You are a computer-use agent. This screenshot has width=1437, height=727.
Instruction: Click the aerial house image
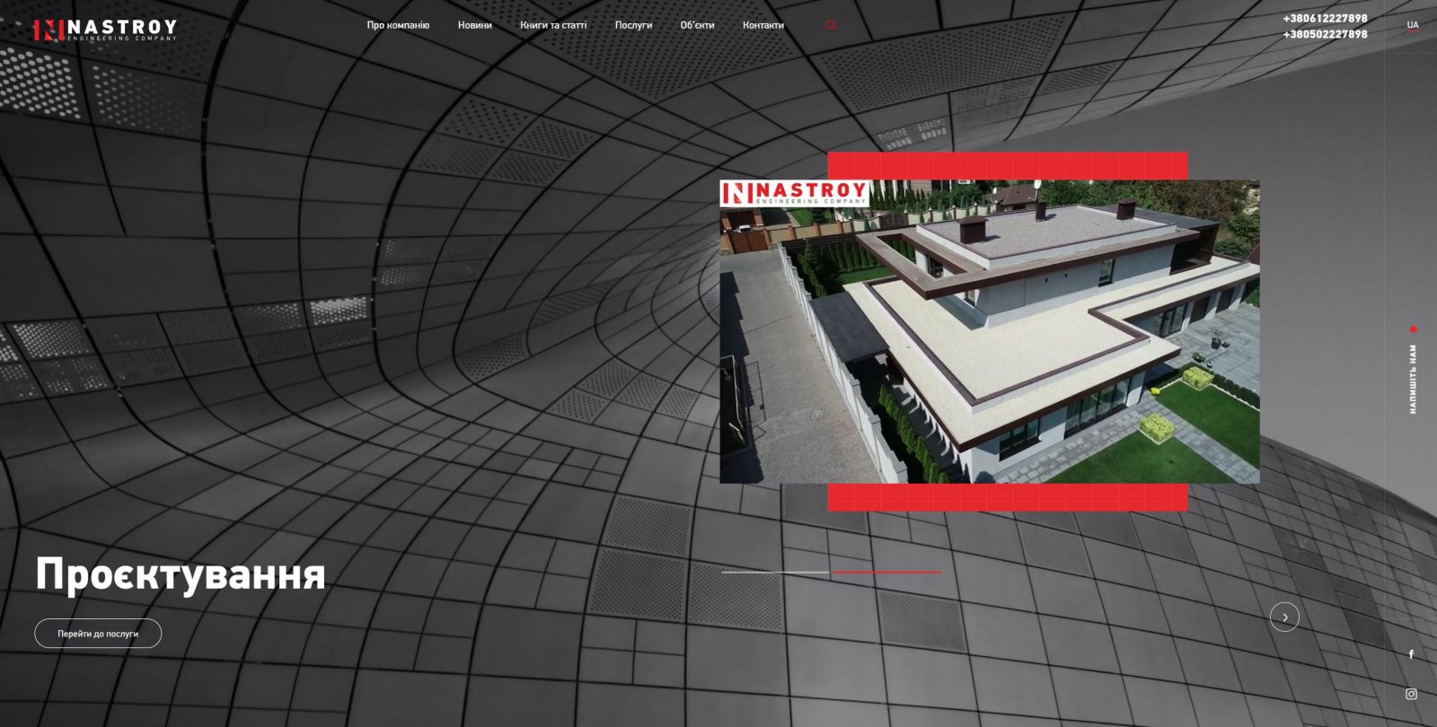click(x=989, y=332)
